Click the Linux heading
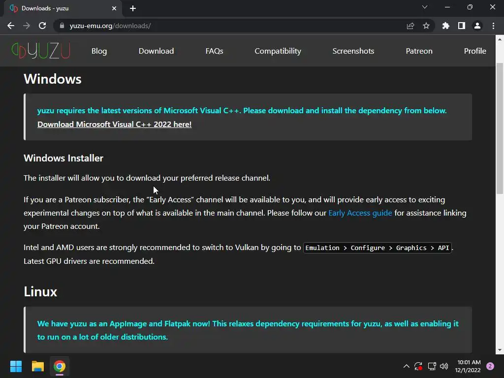Screen dimensions: 504x378 [40, 292]
